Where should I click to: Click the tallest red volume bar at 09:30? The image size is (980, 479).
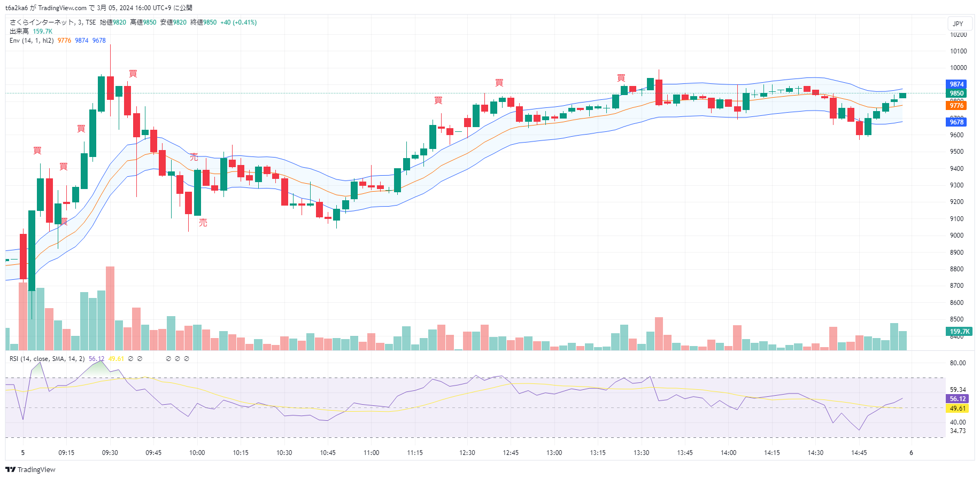[110, 308]
